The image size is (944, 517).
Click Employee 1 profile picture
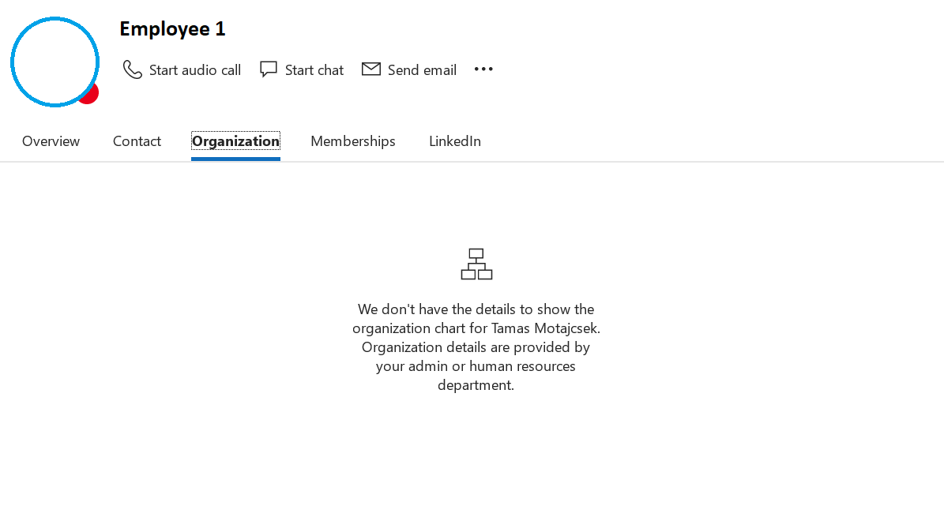[x=55, y=62]
